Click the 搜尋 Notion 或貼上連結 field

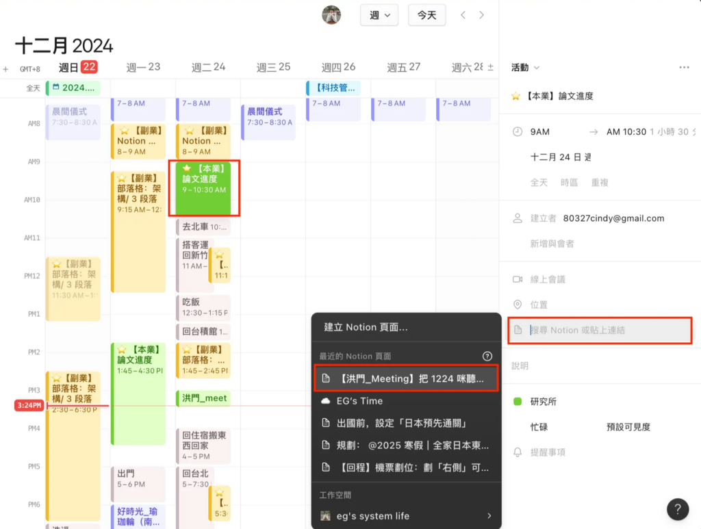(x=600, y=330)
